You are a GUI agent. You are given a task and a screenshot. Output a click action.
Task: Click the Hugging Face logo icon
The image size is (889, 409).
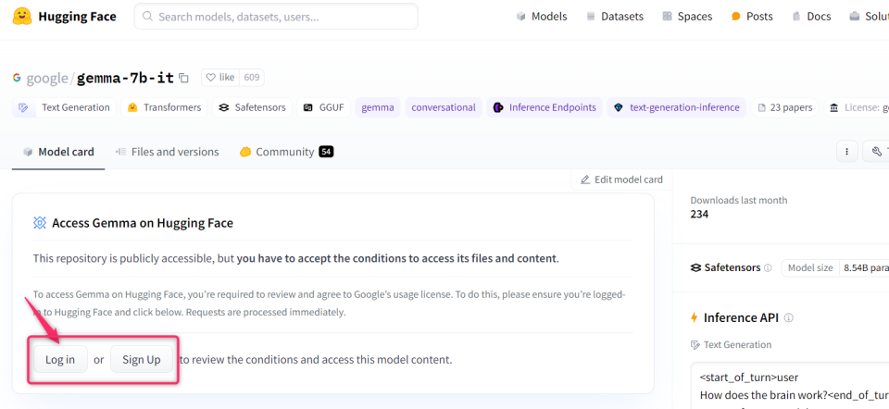point(20,16)
